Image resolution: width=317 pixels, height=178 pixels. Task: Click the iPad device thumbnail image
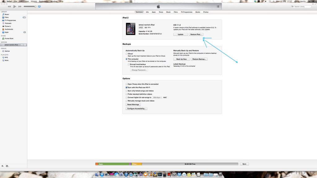click(x=131, y=29)
